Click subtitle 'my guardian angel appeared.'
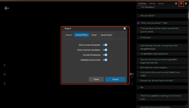This screenshot has width=189, height=108. coord(154,54)
